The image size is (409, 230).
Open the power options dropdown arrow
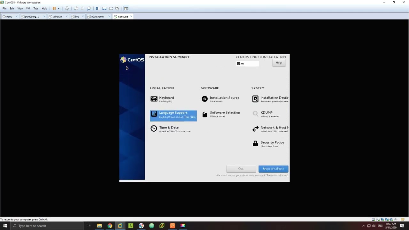tap(58, 8)
